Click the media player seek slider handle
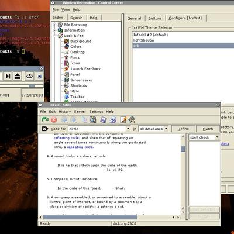The height and width of the screenshot is (234, 234). 32,86
